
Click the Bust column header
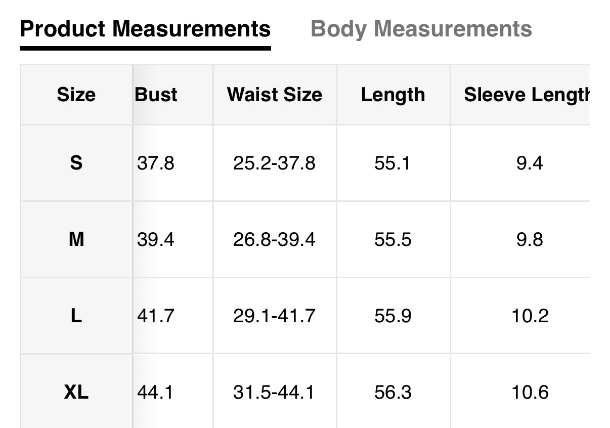pos(156,95)
